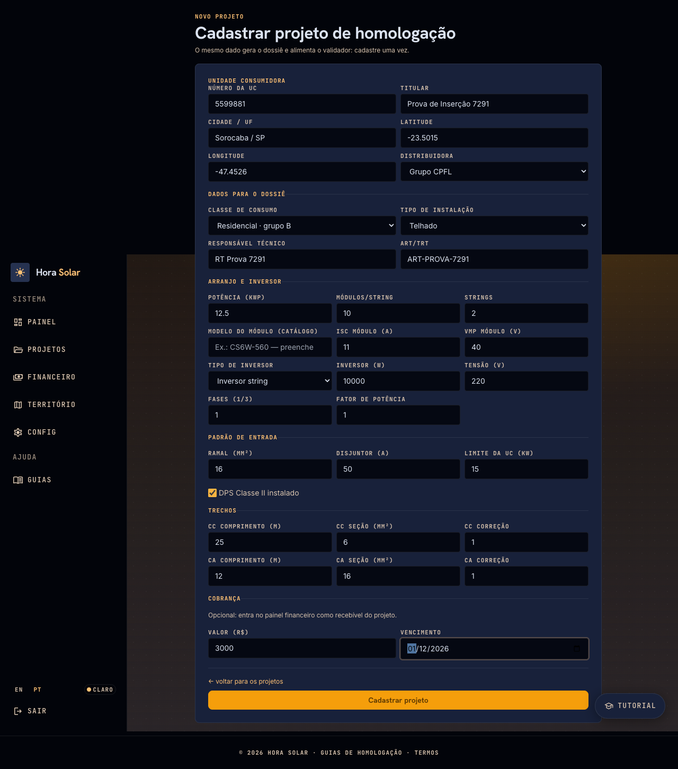Image resolution: width=678 pixels, height=769 pixels.
Task: Click the Inversor (W) field
Action: 398,381
